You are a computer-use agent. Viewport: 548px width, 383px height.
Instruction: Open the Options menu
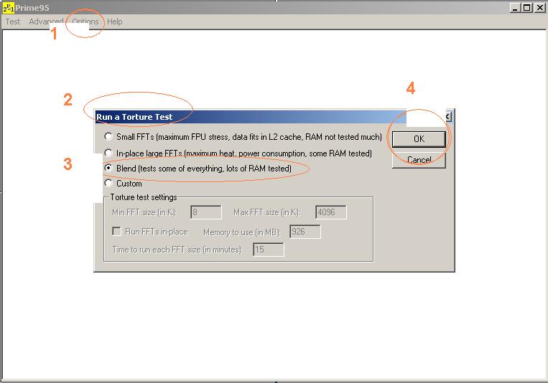pyautogui.click(x=85, y=22)
